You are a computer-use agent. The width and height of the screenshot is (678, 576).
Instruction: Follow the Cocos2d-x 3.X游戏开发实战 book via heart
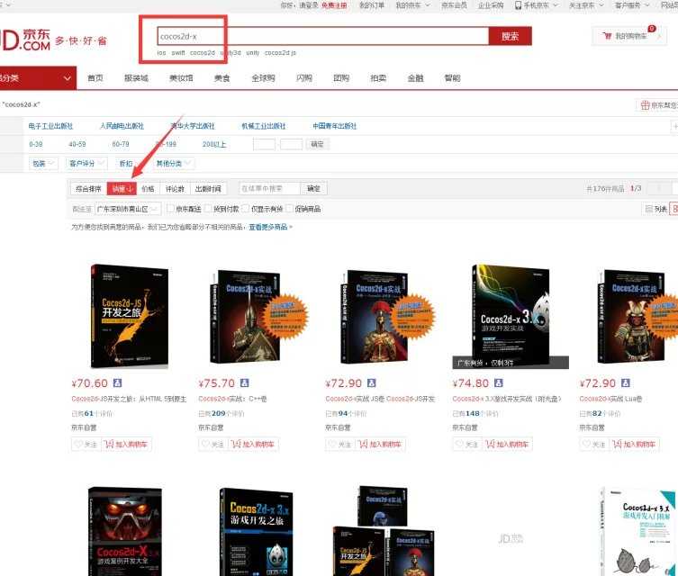tap(467, 445)
